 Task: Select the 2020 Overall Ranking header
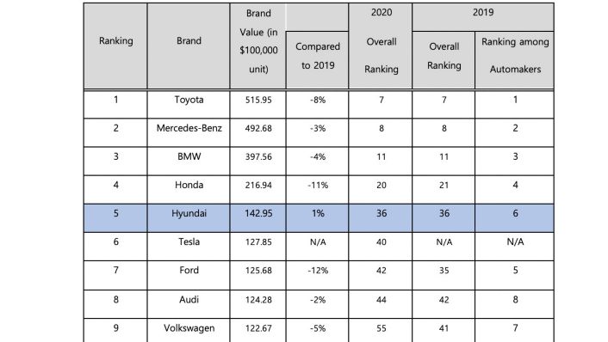[381, 46]
